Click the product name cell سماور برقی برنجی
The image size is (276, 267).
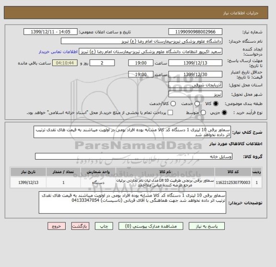pyautogui.click(x=165, y=183)
